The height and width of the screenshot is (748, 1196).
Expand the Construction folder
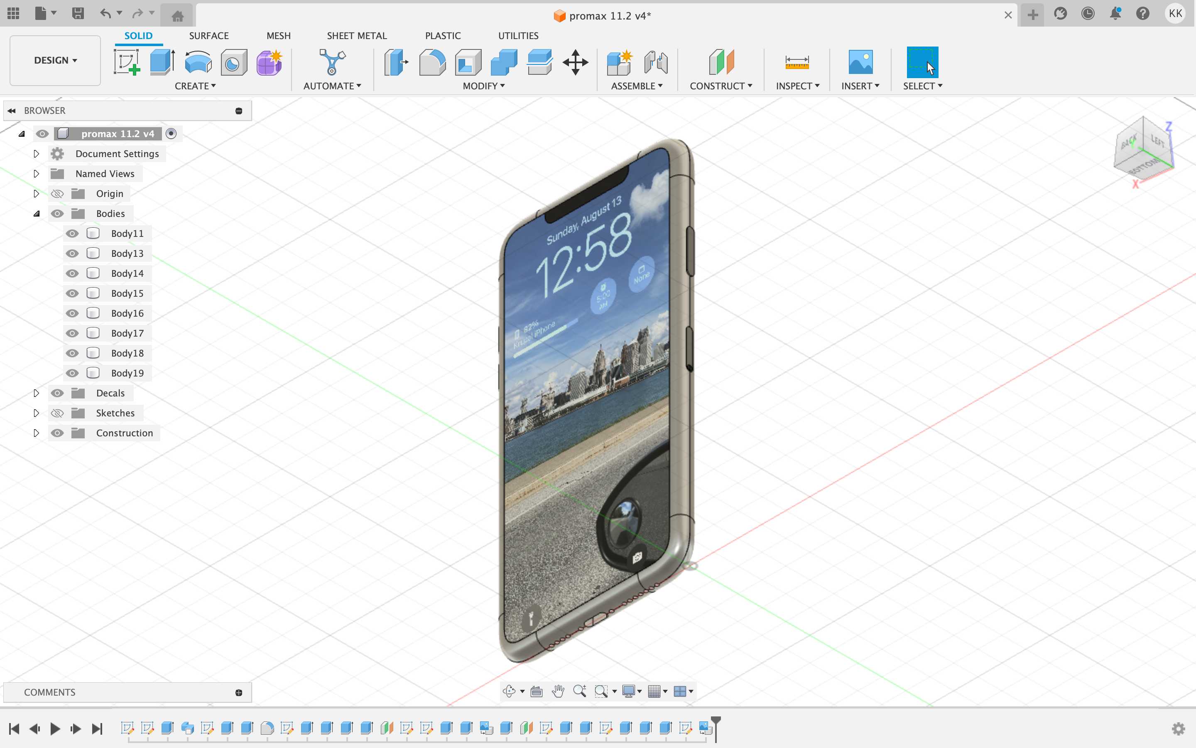36,433
